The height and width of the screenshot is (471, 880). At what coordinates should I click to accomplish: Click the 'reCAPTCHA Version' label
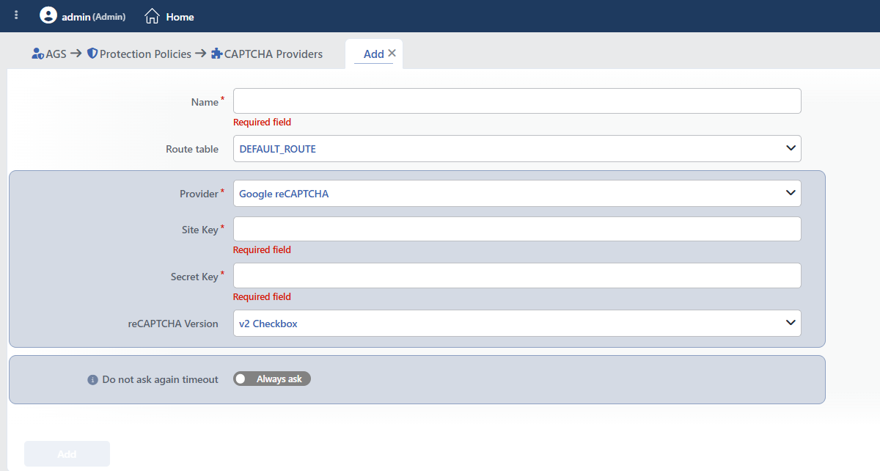(x=173, y=324)
